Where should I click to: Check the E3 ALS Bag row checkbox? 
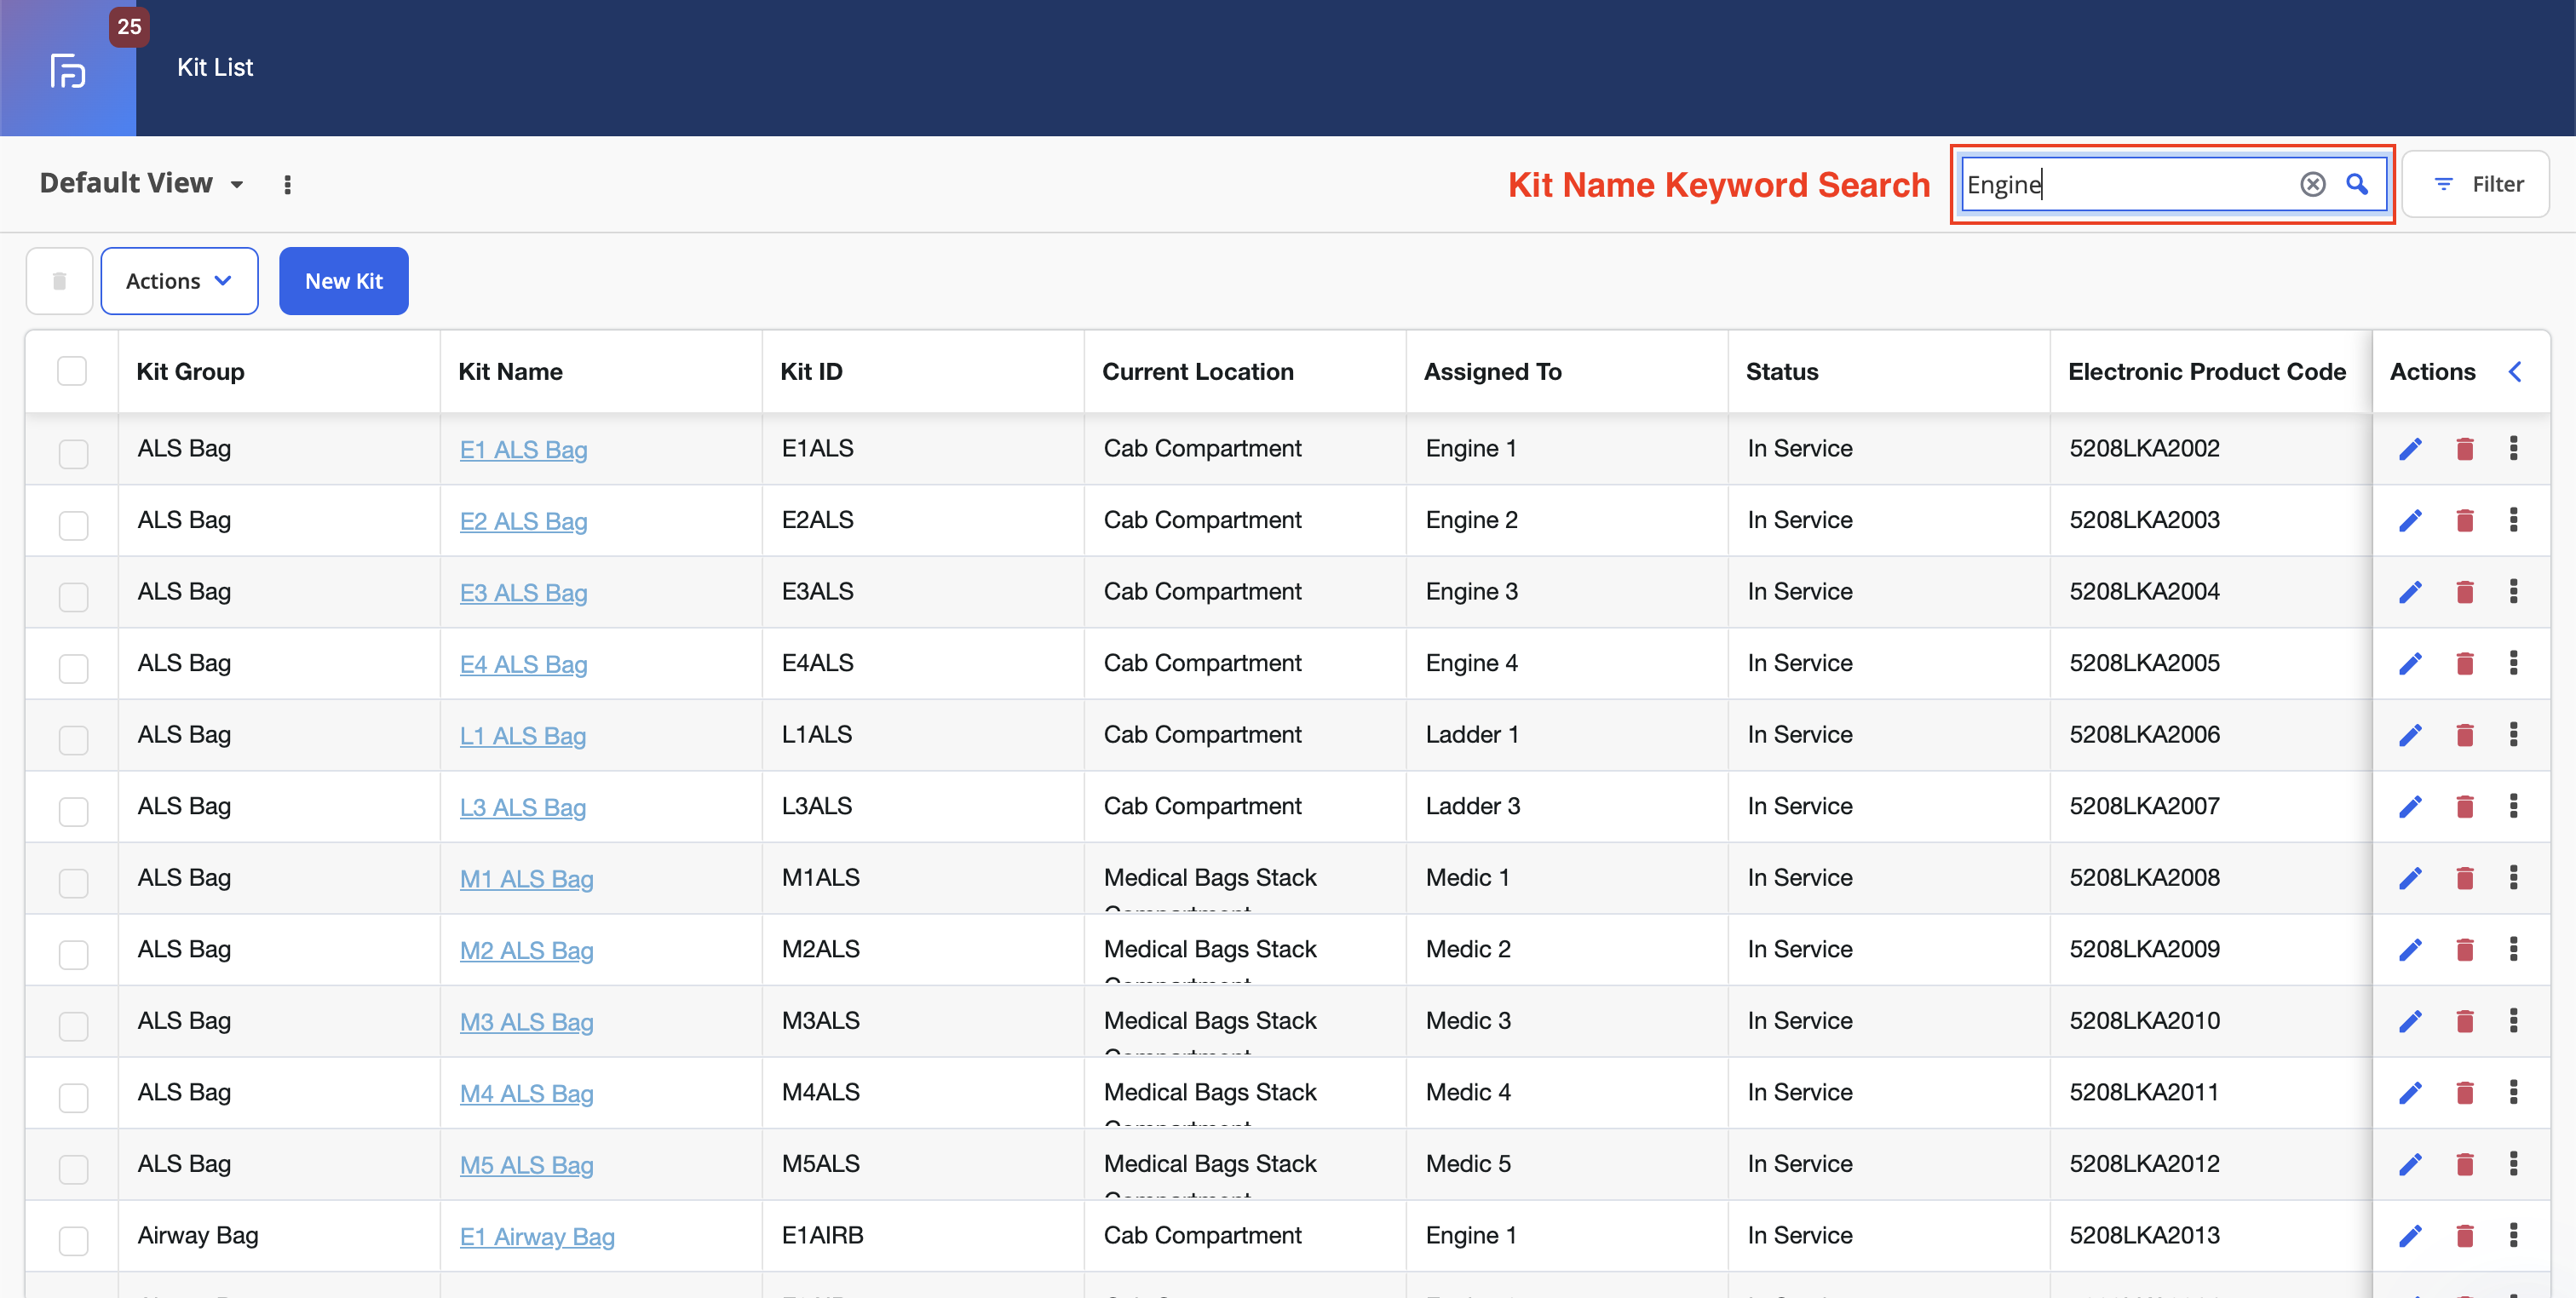point(73,597)
